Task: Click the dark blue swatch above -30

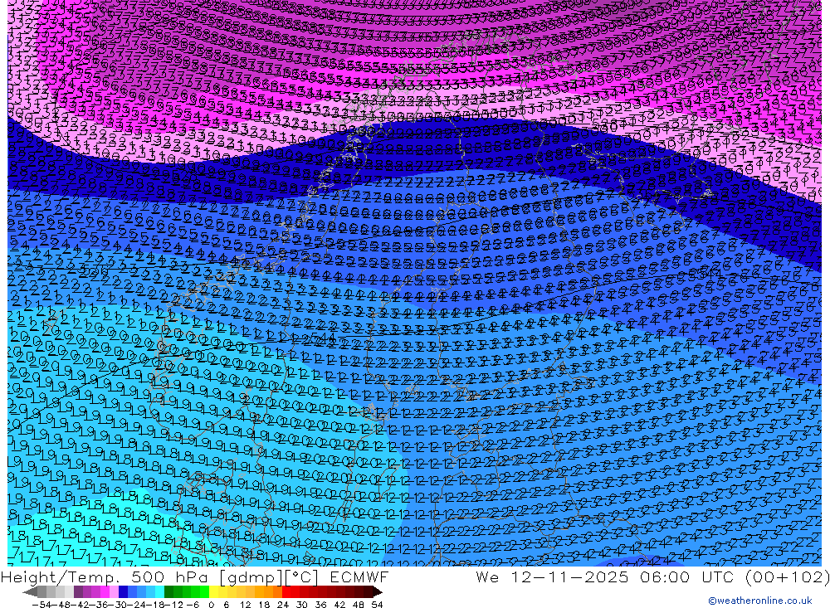Action: 123,592
